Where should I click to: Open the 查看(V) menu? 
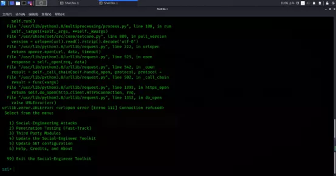tap(46, 14)
